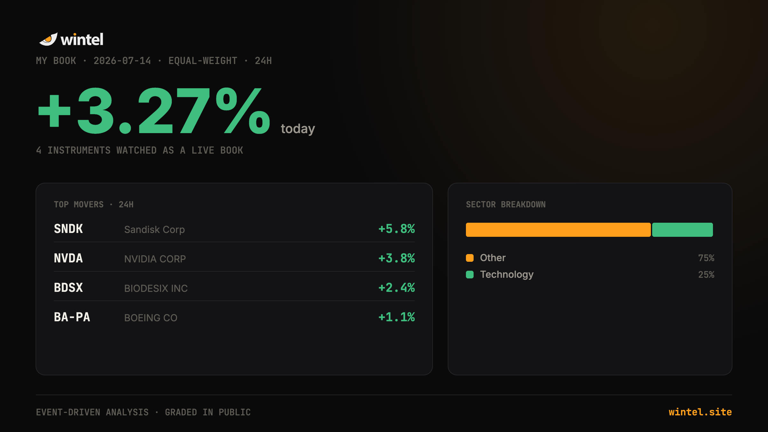768x432 pixels.
Task: Visit the wintel.site link
Action: 700,412
